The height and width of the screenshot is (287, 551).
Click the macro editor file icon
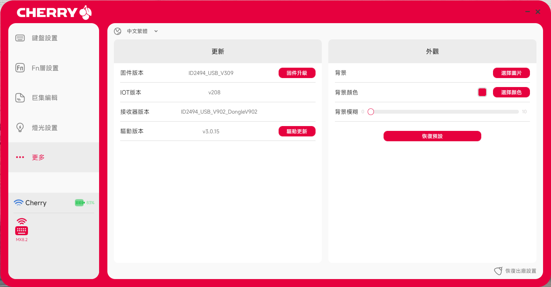pyautogui.click(x=20, y=98)
